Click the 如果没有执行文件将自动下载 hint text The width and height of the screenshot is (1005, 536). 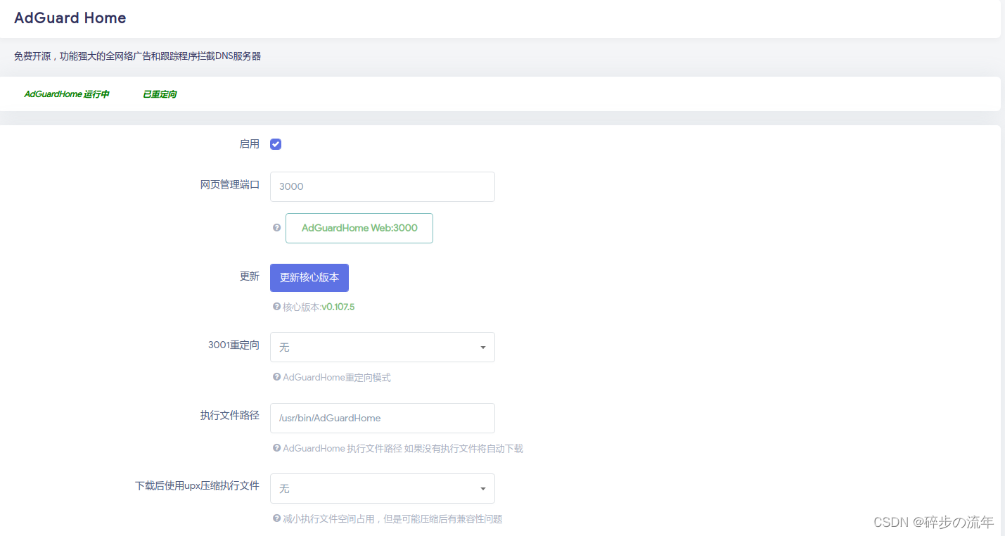coord(463,448)
